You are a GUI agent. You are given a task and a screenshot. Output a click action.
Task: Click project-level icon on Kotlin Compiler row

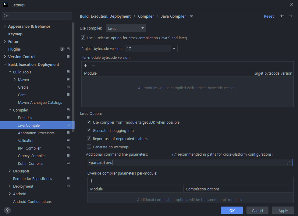tap(68, 163)
